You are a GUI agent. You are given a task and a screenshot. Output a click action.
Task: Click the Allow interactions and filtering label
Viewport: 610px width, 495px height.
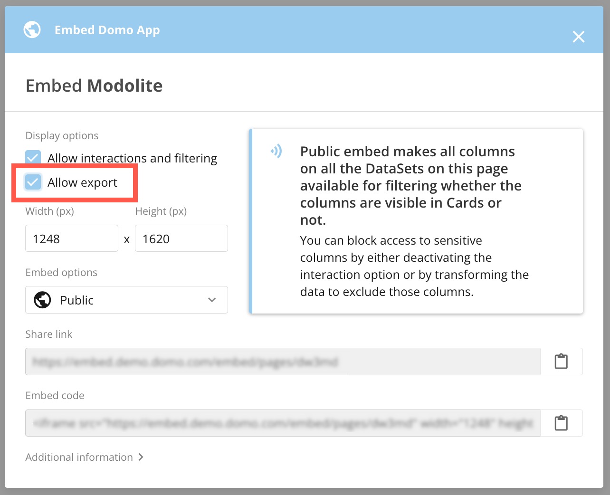tap(132, 158)
